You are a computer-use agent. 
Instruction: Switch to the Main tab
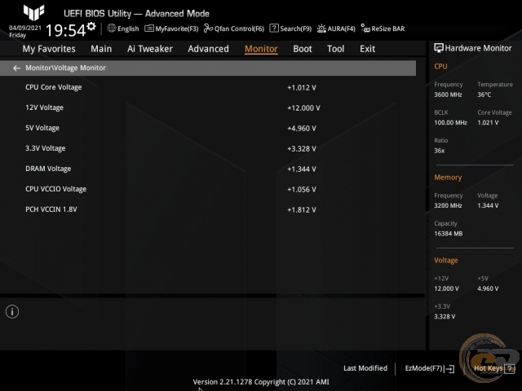[x=101, y=49]
